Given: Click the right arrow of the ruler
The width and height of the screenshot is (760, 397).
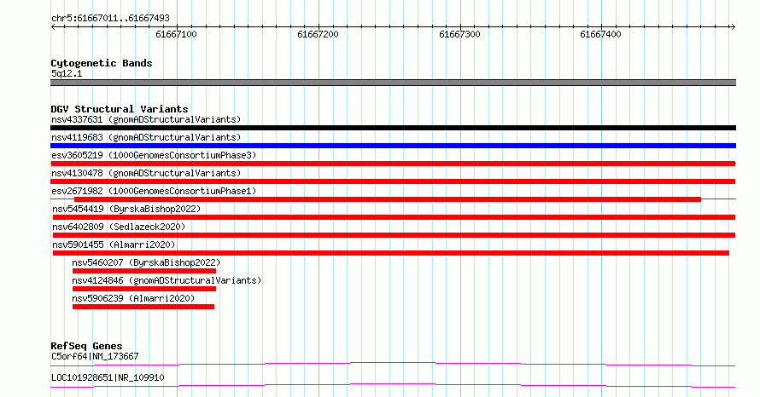Looking at the screenshot, I should (x=733, y=27).
